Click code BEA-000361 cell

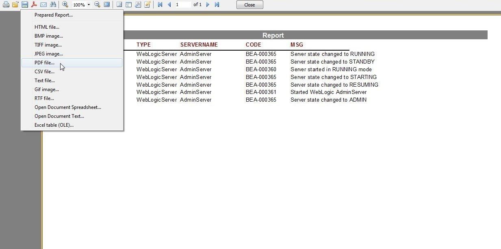(x=261, y=92)
